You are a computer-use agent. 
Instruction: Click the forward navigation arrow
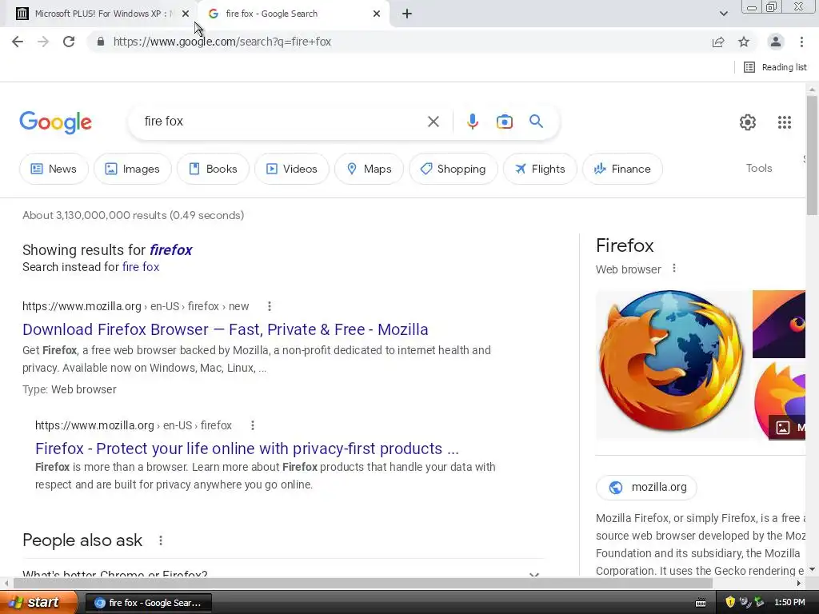pos(43,42)
